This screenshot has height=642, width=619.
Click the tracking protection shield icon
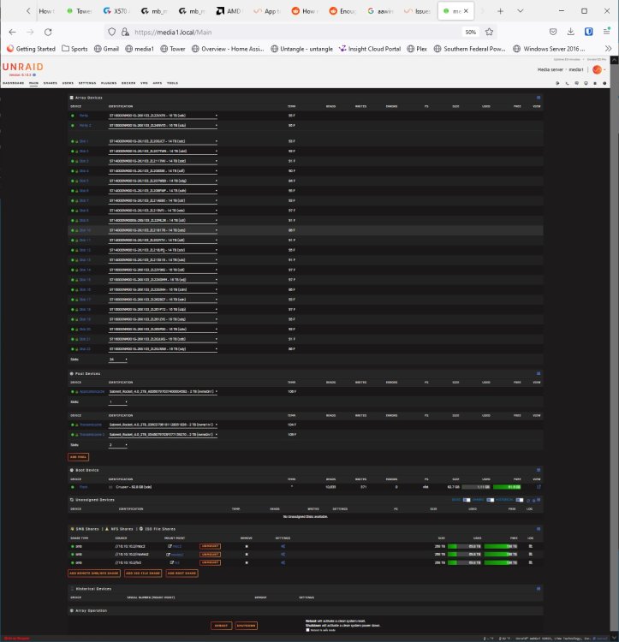coord(112,32)
